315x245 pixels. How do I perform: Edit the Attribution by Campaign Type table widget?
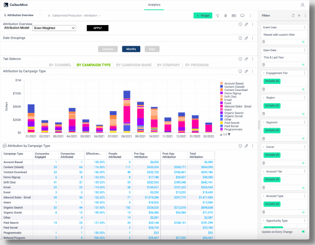point(246,146)
